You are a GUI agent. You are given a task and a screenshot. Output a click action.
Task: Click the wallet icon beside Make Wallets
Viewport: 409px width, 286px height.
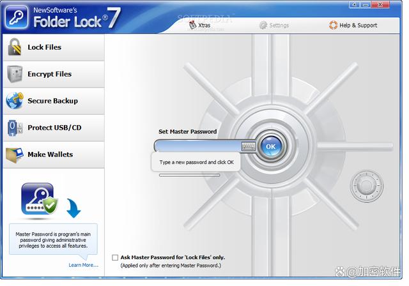tap(15, 154)
